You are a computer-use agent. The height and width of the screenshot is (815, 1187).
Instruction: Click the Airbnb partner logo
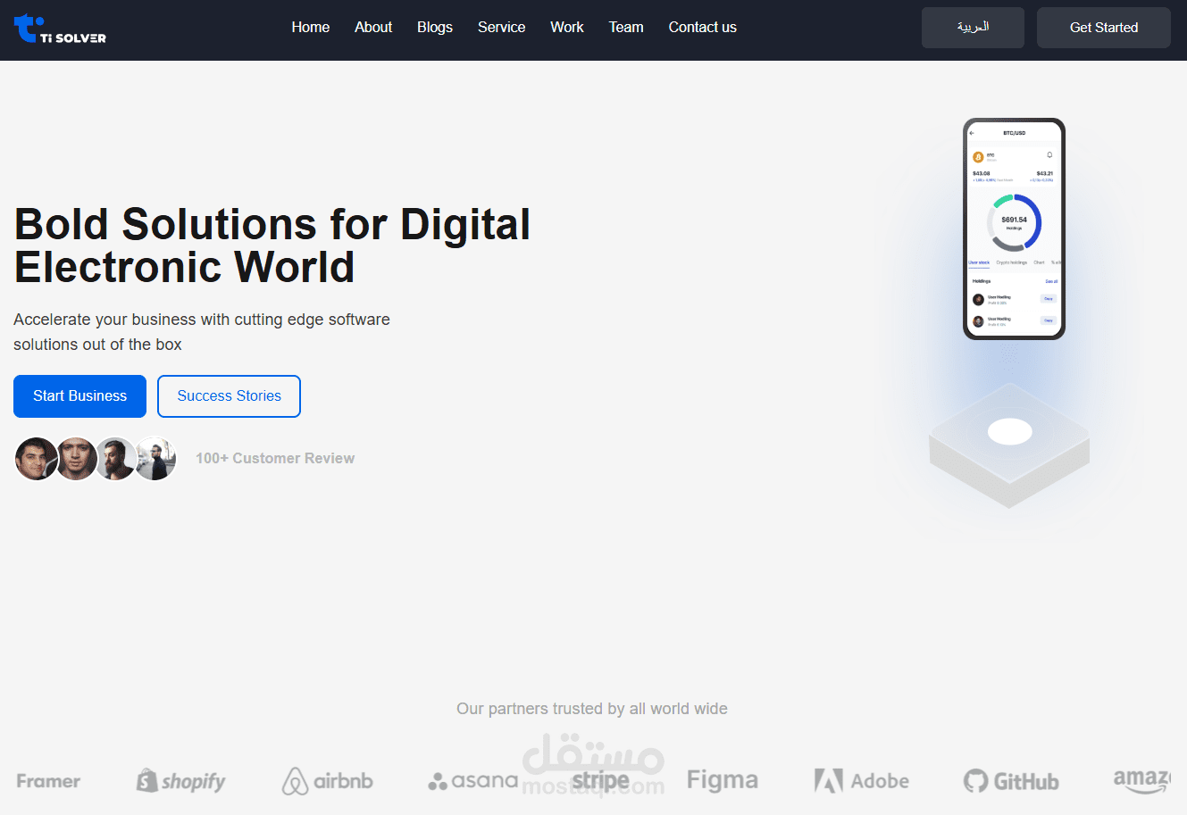tap(327, 781)
